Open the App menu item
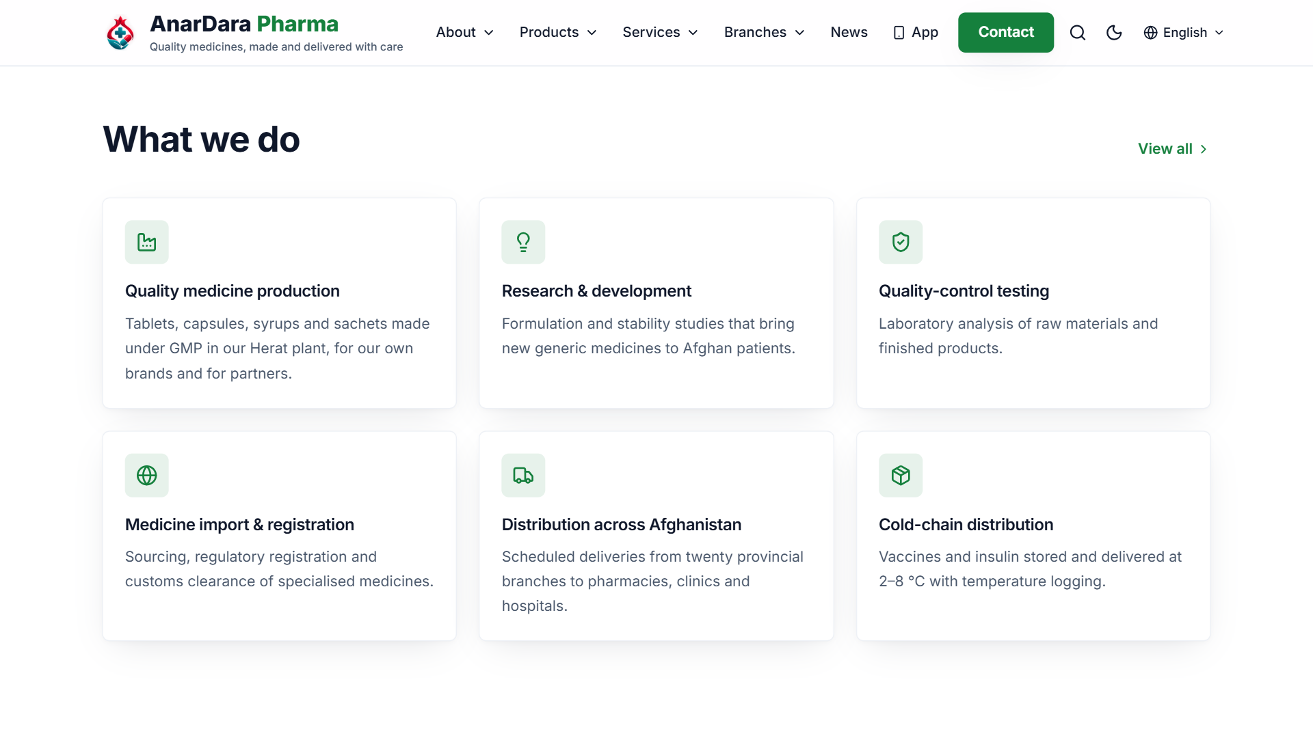 click(916, 32)
